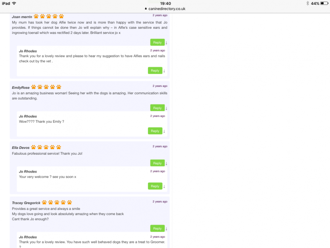Expand arrow beside Ella Devos's Reply button

(166, 163)
